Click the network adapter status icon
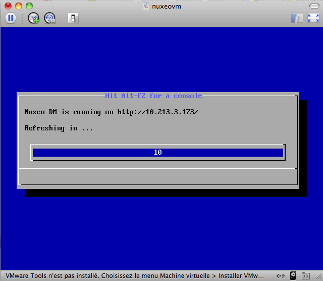323x281 pixels. [281, 275]
